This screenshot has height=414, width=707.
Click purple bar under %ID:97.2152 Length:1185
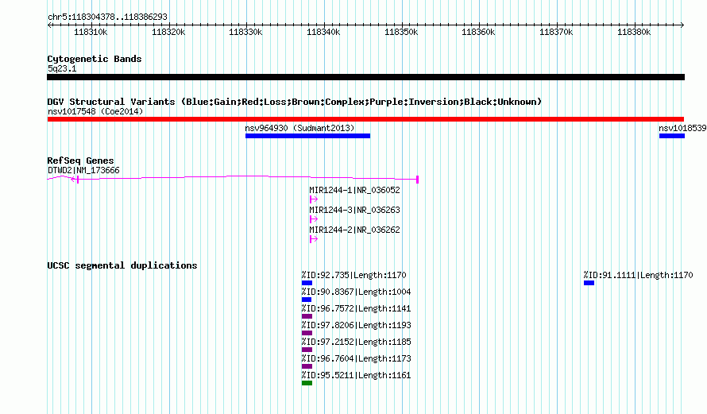[x=307, y=350]
